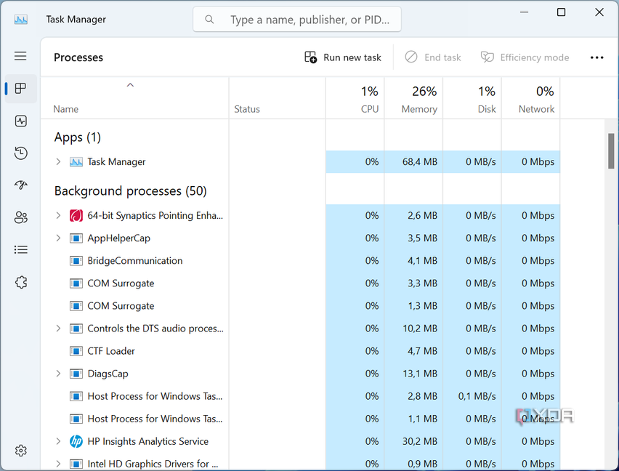Expand Controls the DTS audio process row

point(58,329)
